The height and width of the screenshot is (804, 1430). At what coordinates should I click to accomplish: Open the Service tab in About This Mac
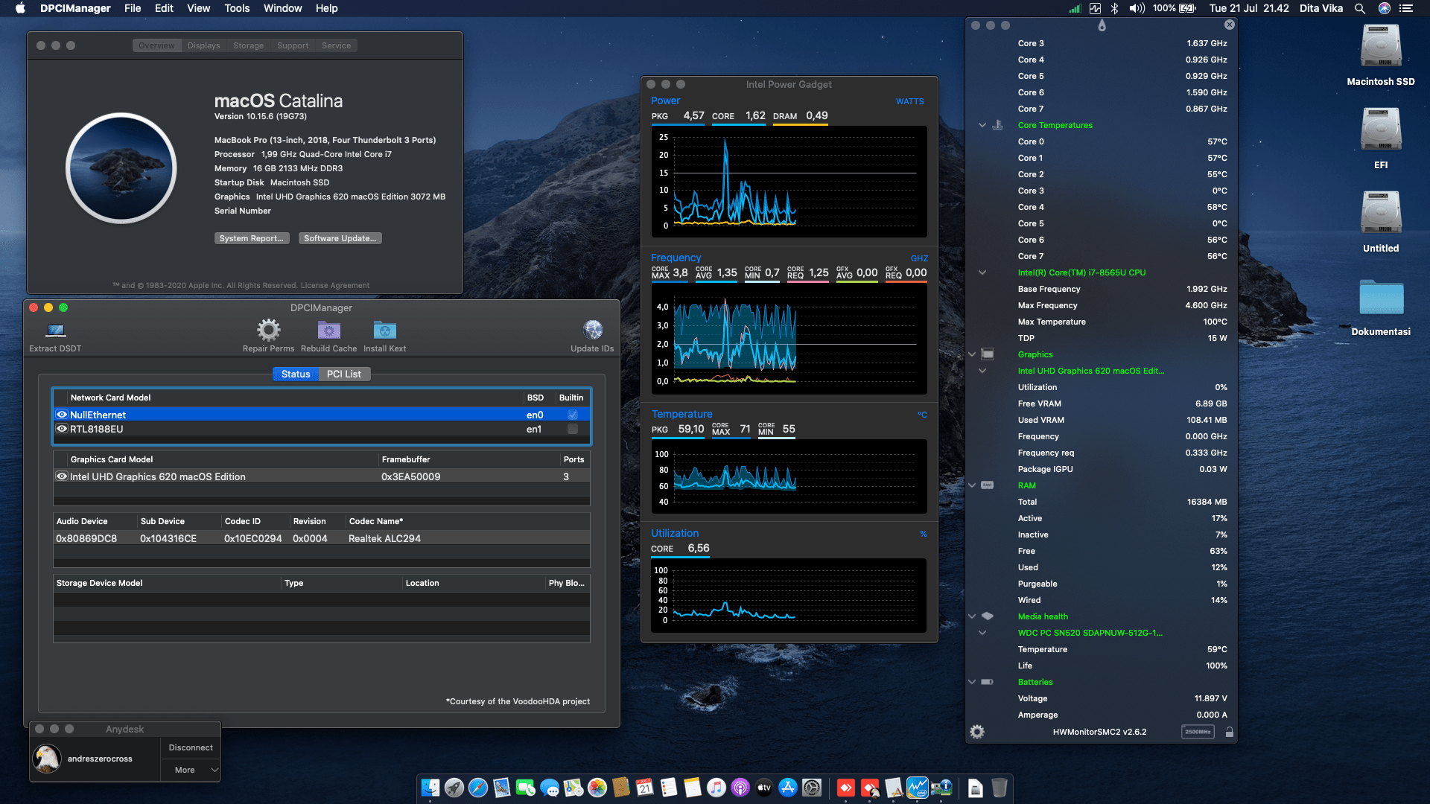[x=336, y=45]
